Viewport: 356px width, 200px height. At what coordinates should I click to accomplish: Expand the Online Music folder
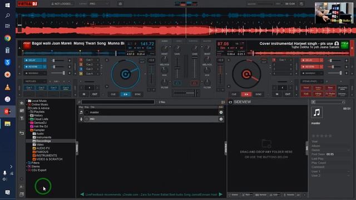(26, 104)
